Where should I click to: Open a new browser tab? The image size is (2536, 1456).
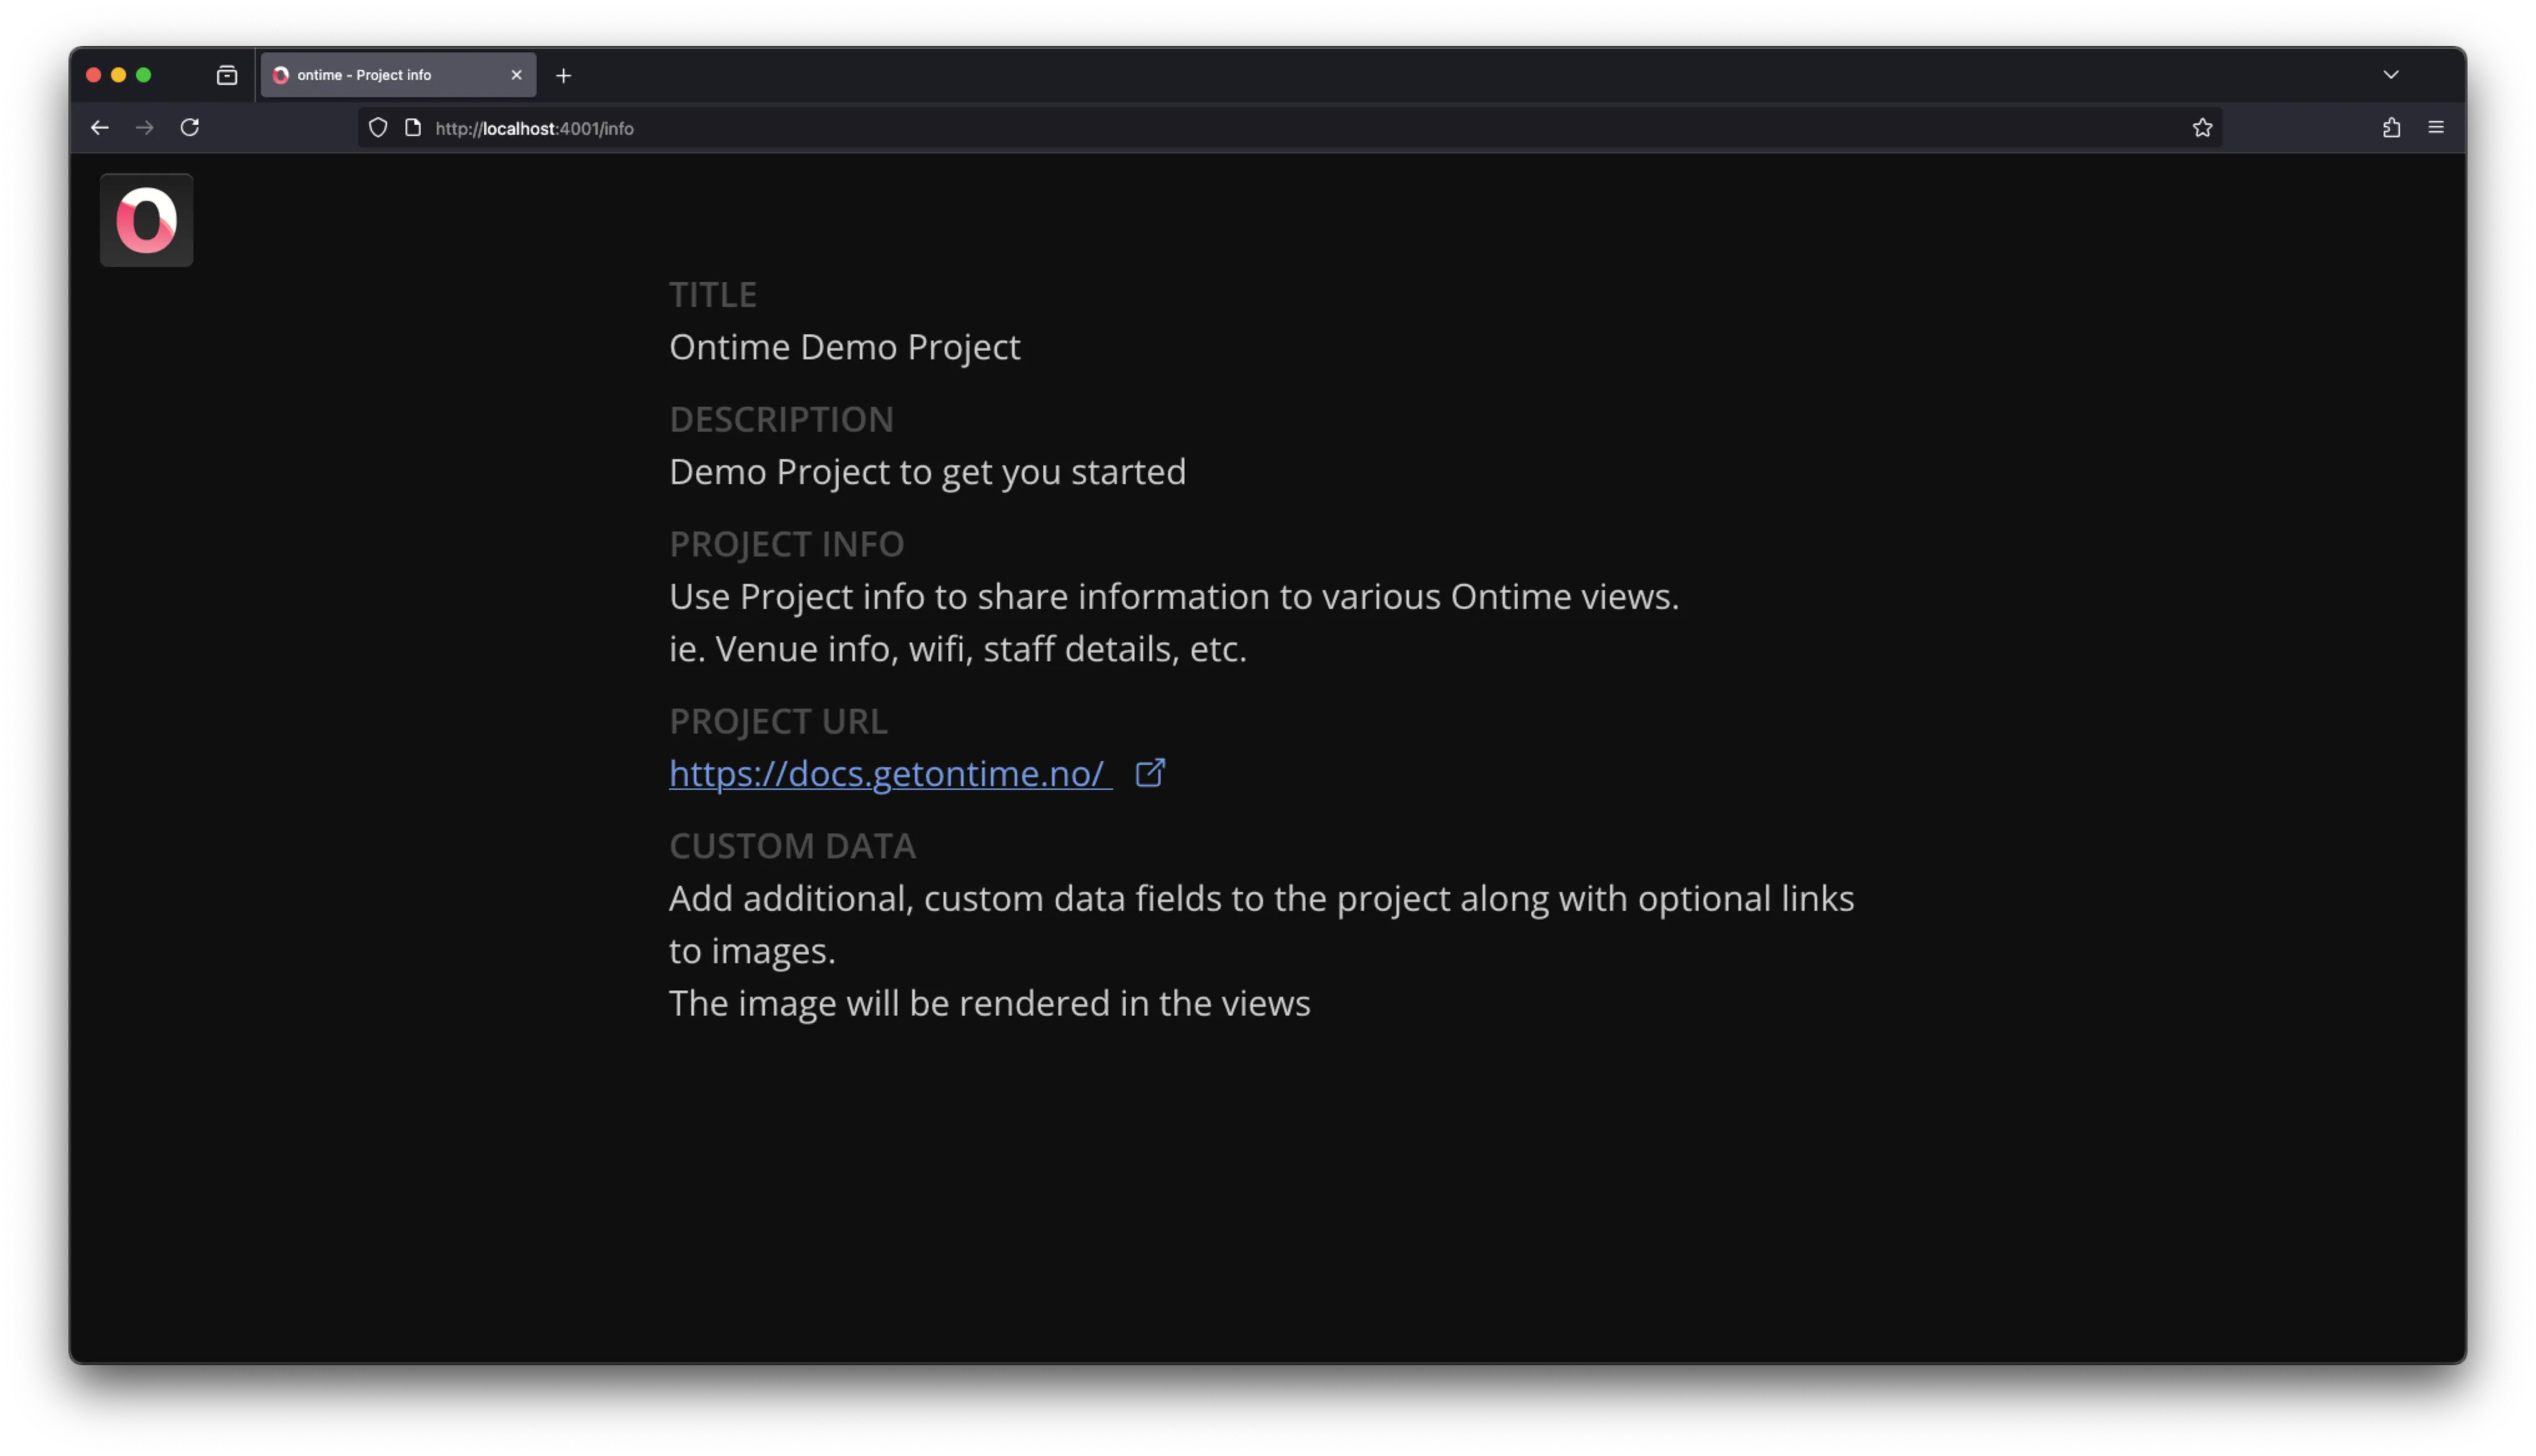[x=563, y=76]
